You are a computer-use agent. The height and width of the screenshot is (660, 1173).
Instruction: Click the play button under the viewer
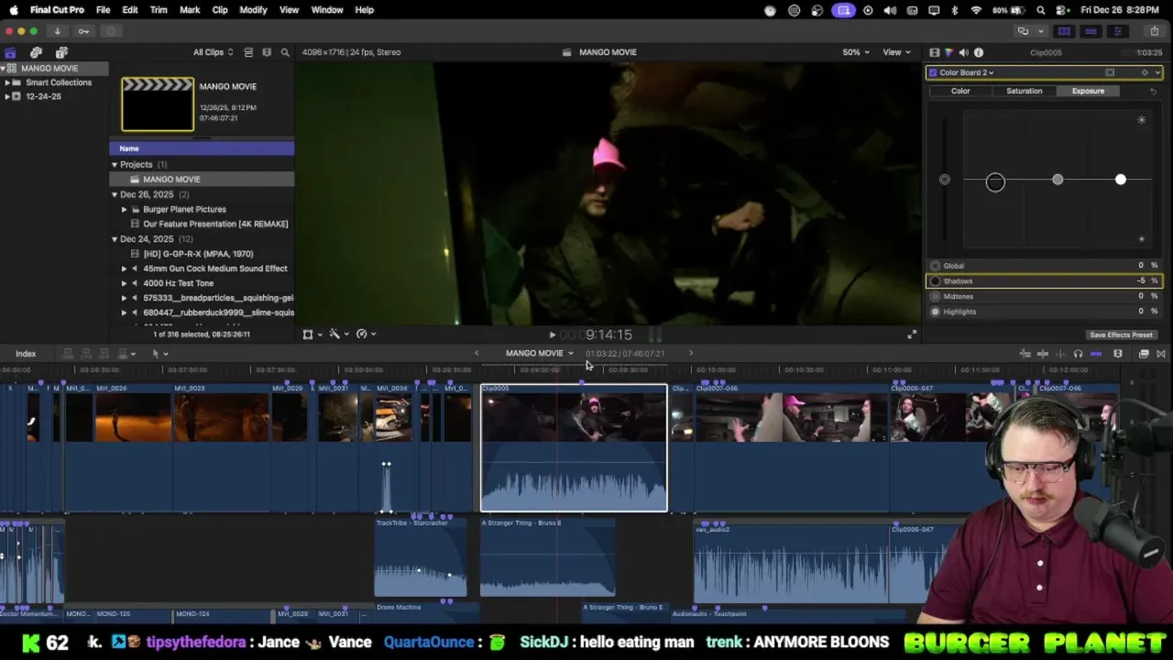click(x=552, y=335)
